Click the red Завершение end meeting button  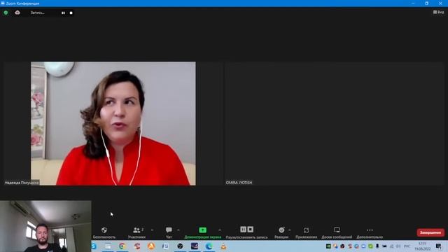click(430, 232)
